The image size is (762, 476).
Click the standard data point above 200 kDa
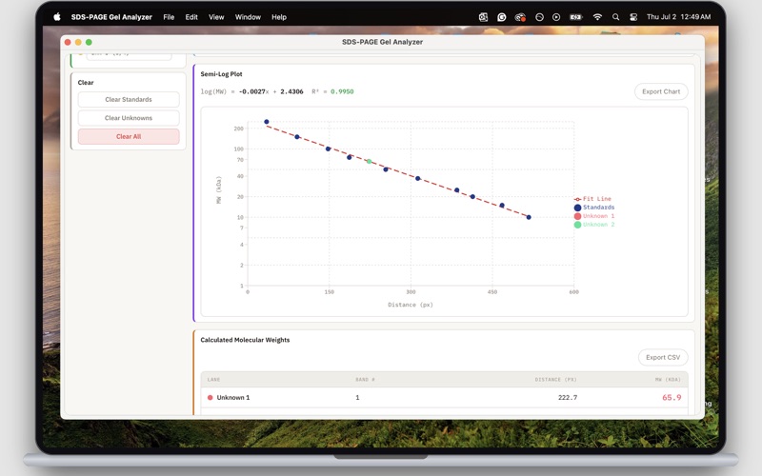click(x=267, y=122)
